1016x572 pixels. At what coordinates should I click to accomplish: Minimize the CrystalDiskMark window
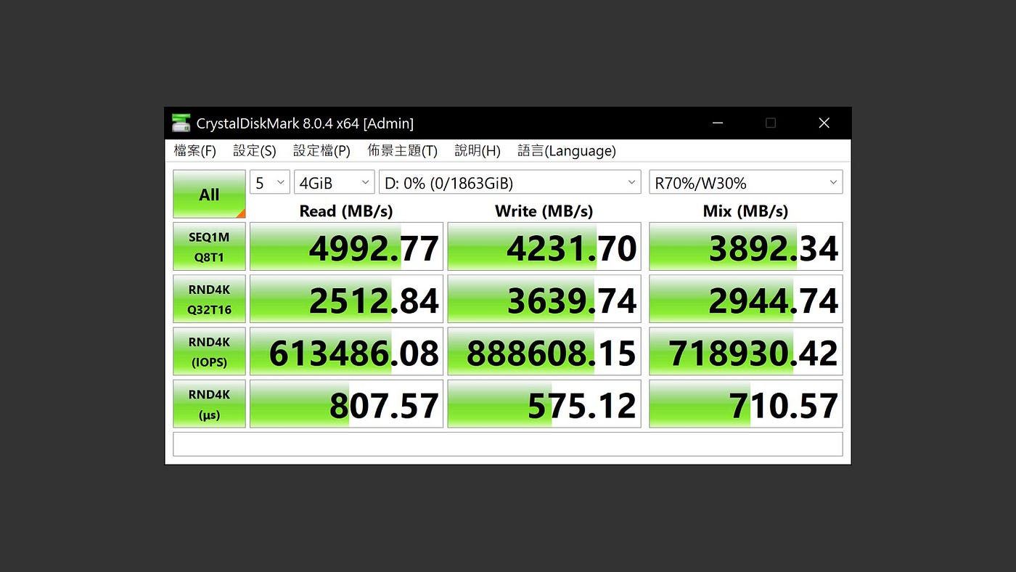tap(718, 123)
